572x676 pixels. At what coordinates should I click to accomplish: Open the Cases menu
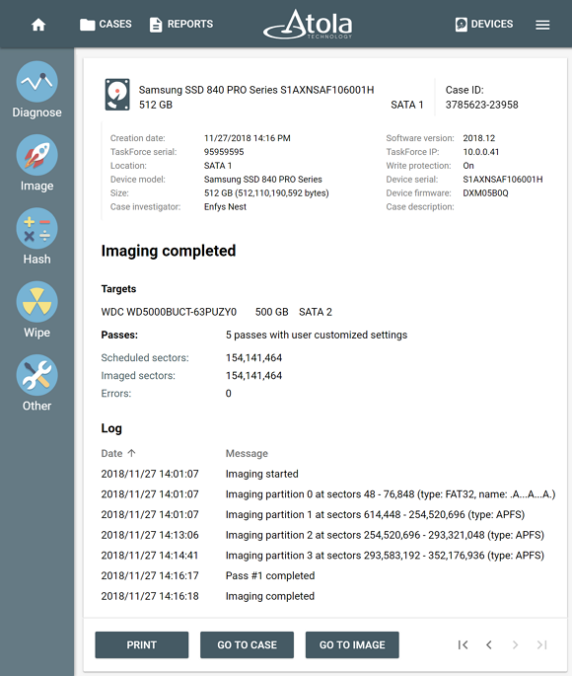106,24
